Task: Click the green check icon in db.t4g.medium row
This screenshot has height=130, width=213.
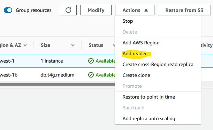Action: (x=91, y=75)
